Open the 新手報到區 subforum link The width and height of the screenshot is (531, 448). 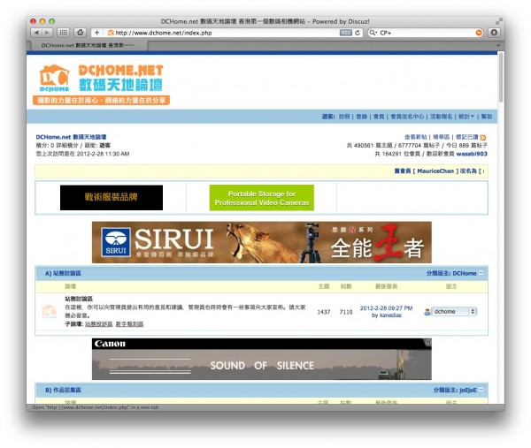coord(129,324)
